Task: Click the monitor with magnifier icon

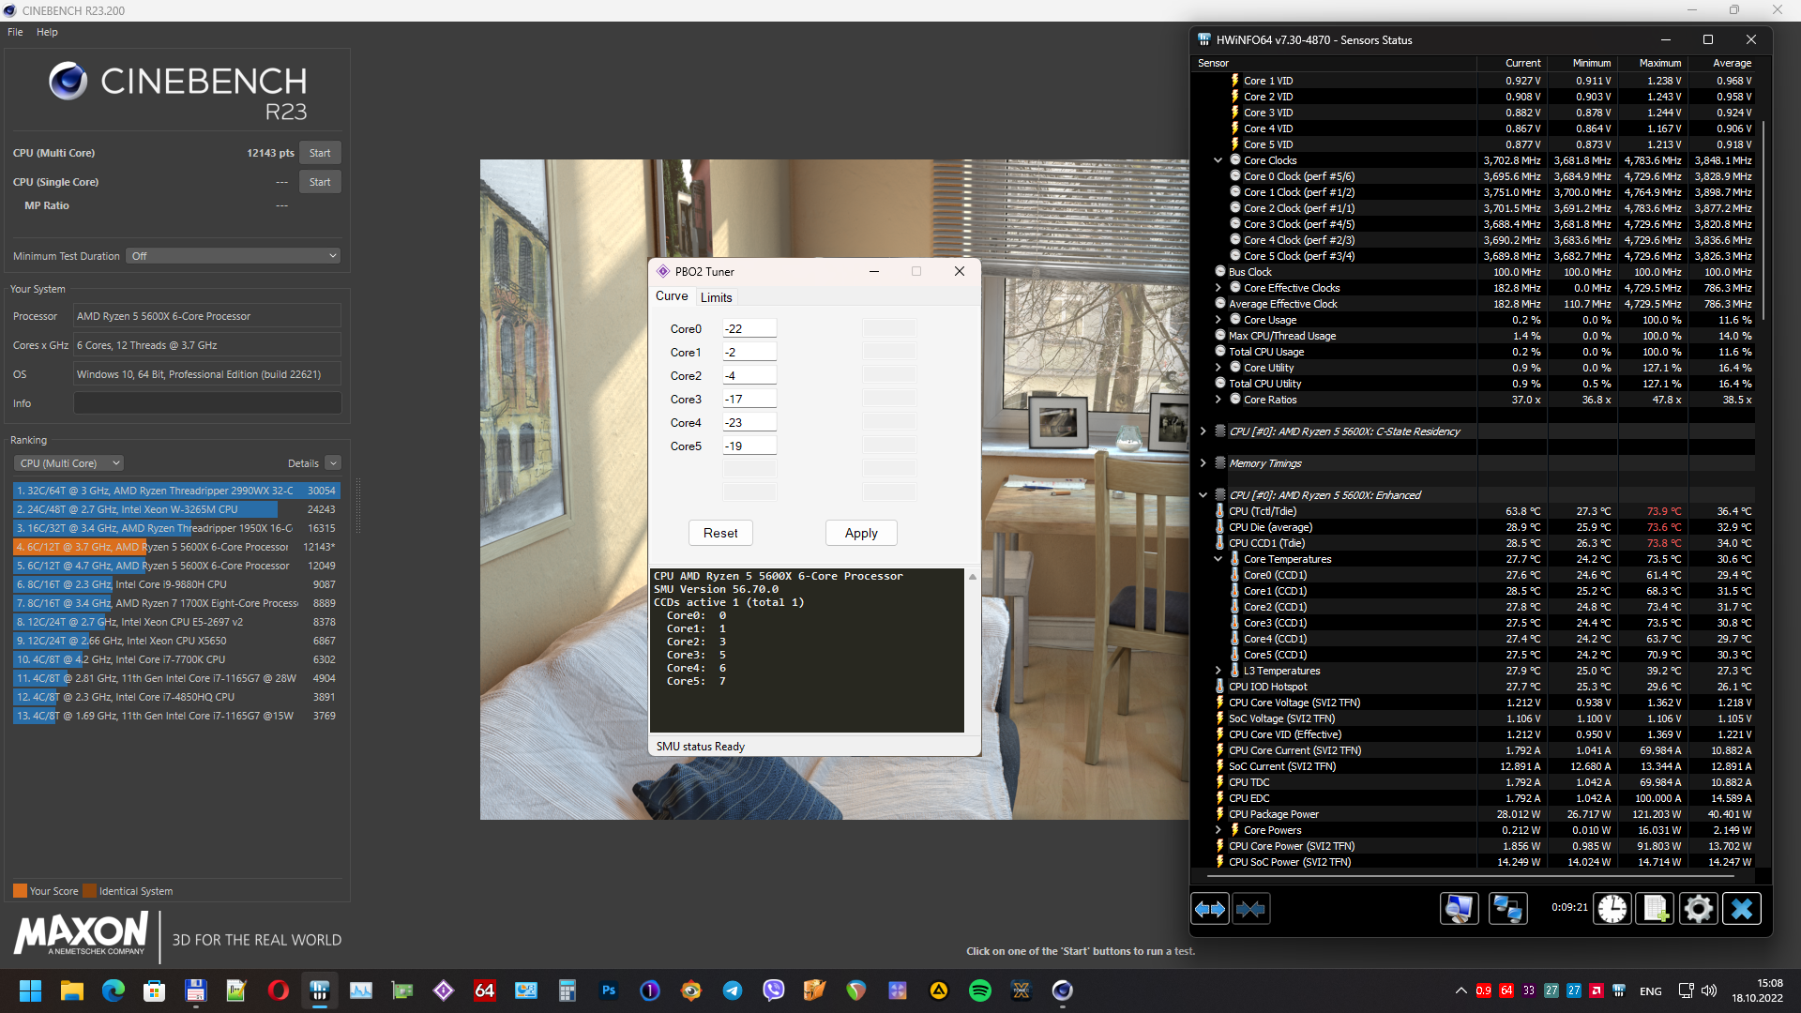Action: coord(1459,909)
